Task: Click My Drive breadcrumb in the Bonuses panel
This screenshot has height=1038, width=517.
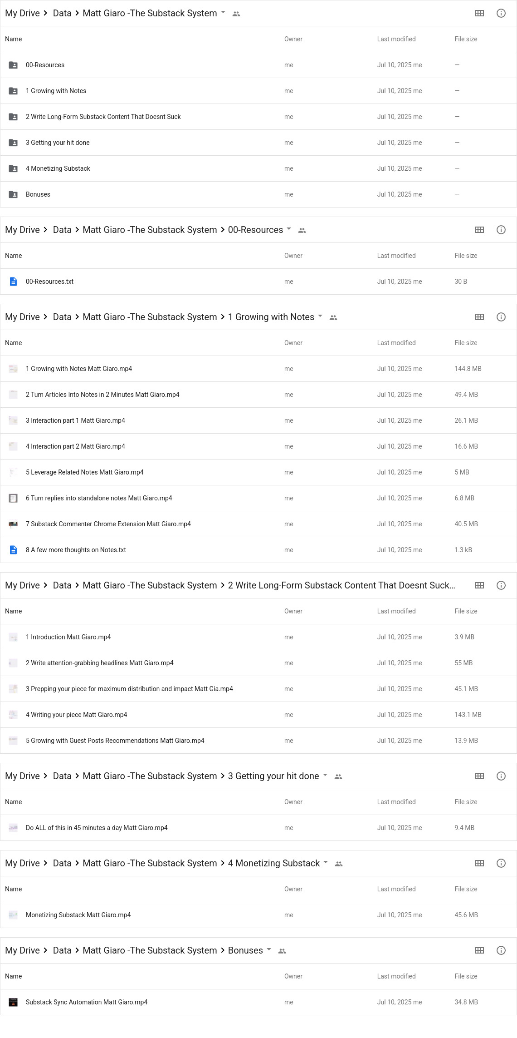Action: click(22, 950)
